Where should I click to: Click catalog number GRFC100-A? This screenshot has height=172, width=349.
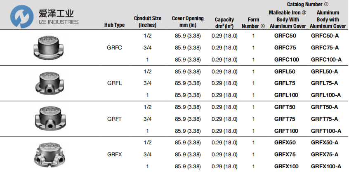coord(326,60)
